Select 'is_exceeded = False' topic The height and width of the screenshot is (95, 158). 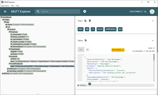pyautogui.click(x=20, y=39)
